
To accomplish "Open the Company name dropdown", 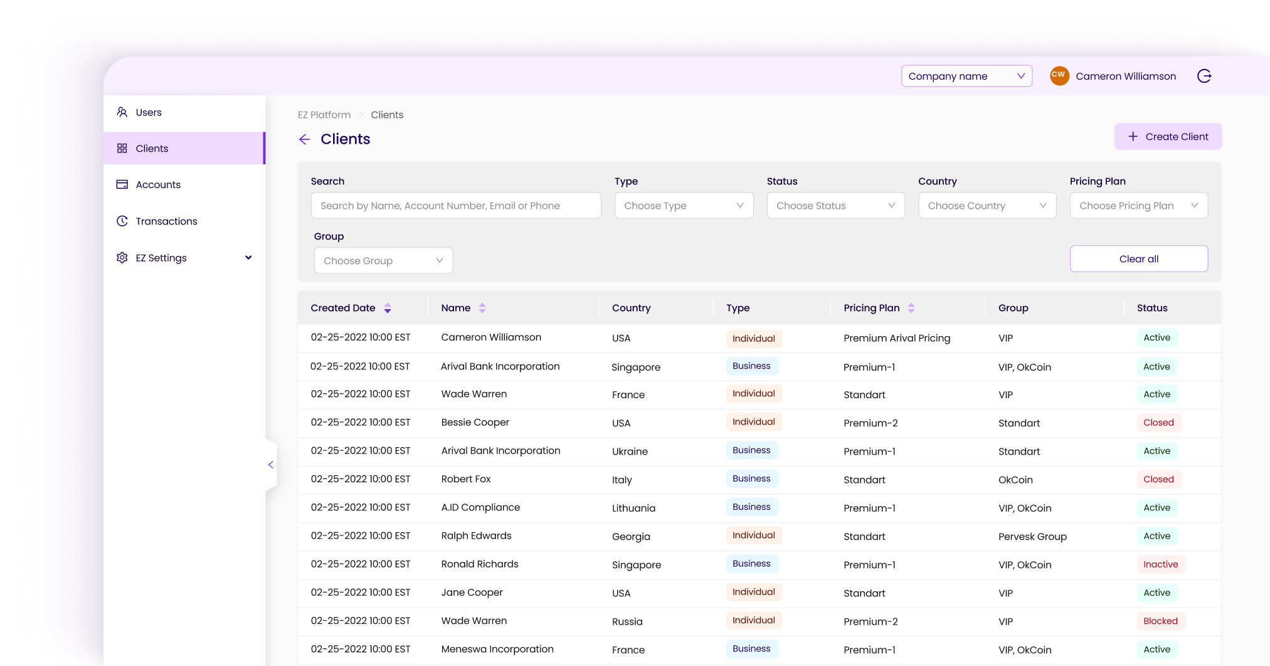I will (966, 76).
